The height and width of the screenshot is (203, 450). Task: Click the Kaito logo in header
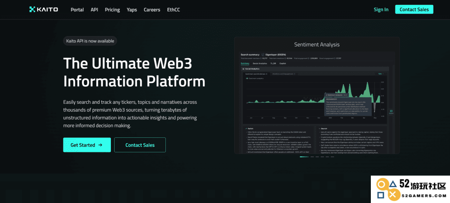coord(44,10)
